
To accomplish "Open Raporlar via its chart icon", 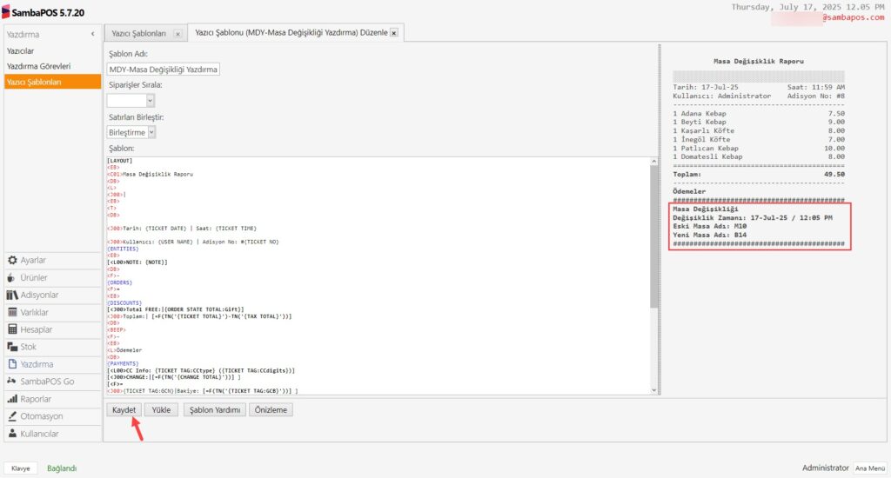I will click(x=12, y=399).
